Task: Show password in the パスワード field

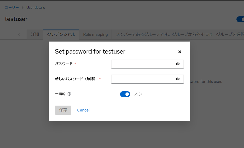Action: pos(178,64)
